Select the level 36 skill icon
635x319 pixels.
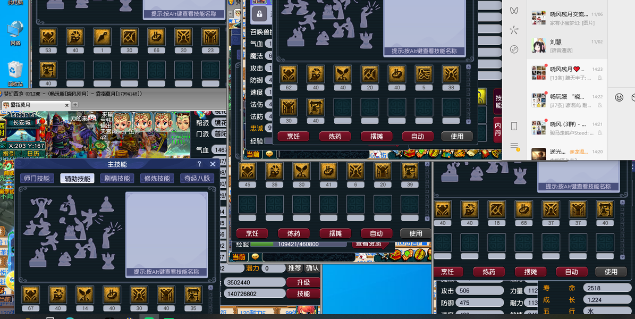[274, 171]
